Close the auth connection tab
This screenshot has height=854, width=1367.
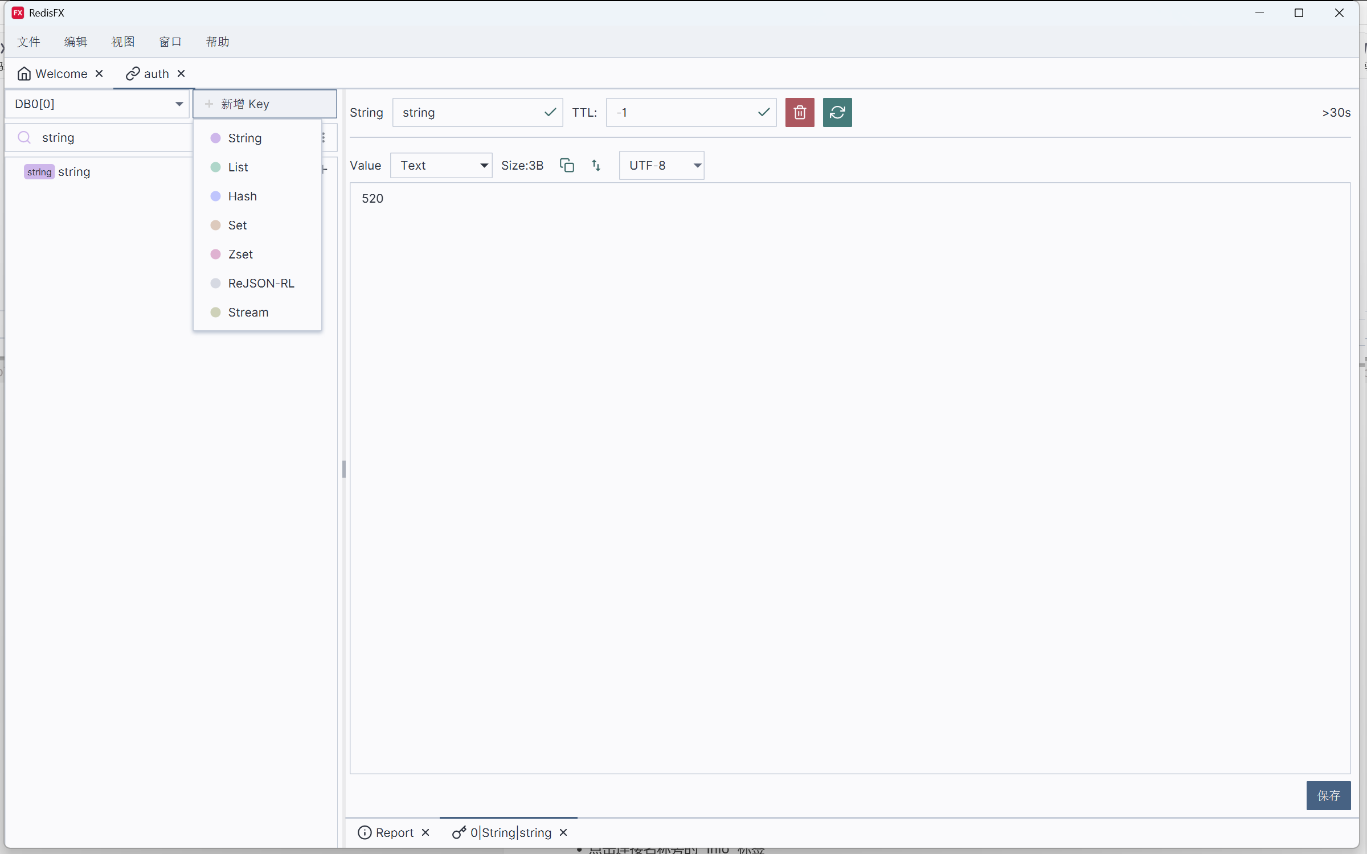coord(181,73)
